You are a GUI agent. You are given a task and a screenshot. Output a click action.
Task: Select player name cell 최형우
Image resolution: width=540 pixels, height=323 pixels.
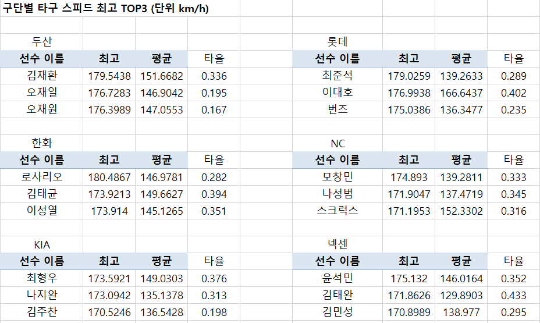pos(42,278)
